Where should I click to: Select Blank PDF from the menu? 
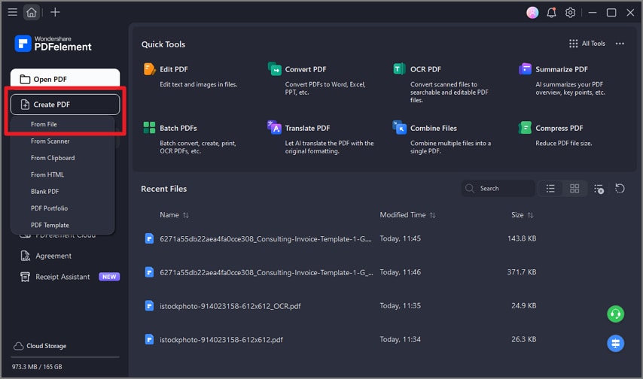coord(44,192)
